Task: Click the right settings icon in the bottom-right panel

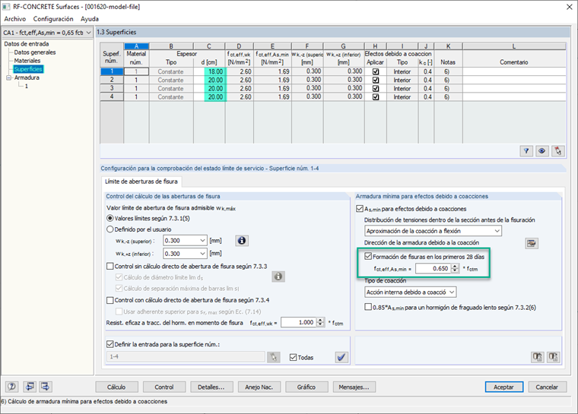Action: [x=554, y=357]
